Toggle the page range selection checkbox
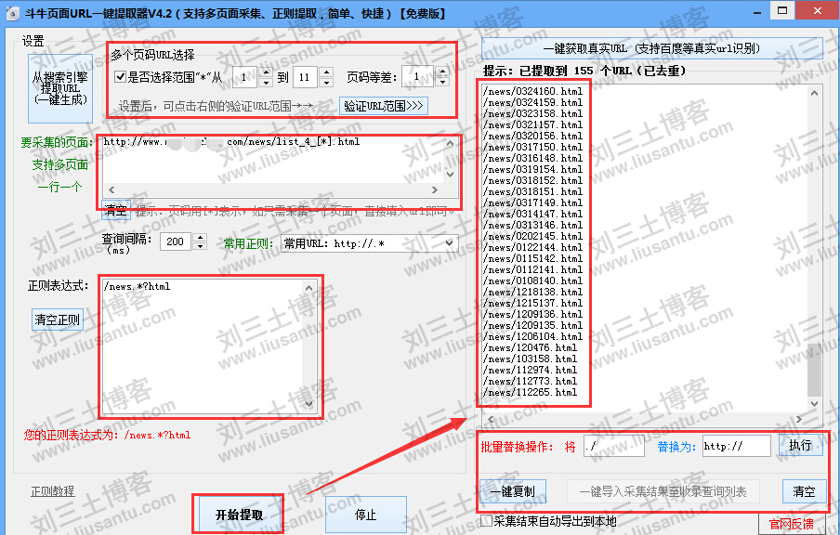The image size is (840, 535). (x=120, y=78)
